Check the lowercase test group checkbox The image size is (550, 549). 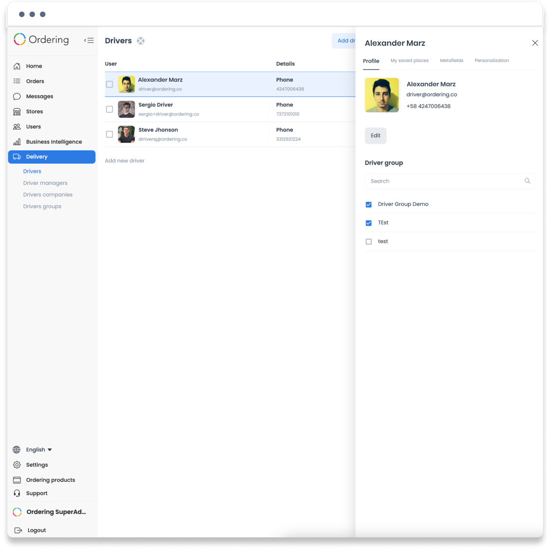coord(368,241)
